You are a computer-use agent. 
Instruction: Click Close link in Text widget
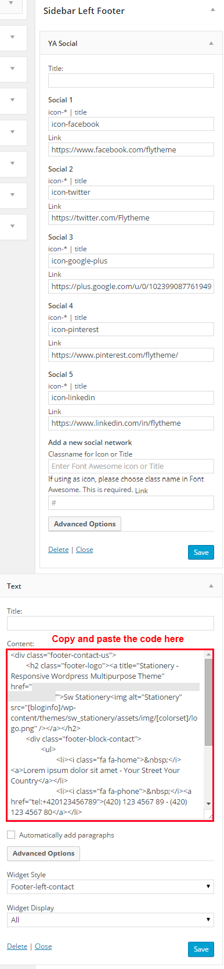(43, 946)
